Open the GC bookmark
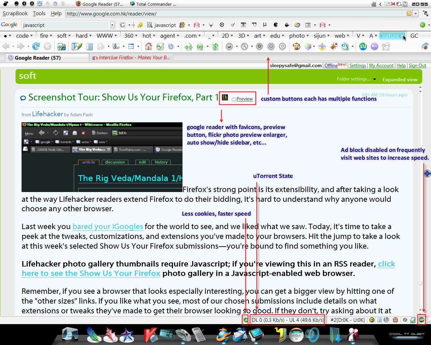The height and width of the screenshot is (345, 431). [x=414, y=36]
